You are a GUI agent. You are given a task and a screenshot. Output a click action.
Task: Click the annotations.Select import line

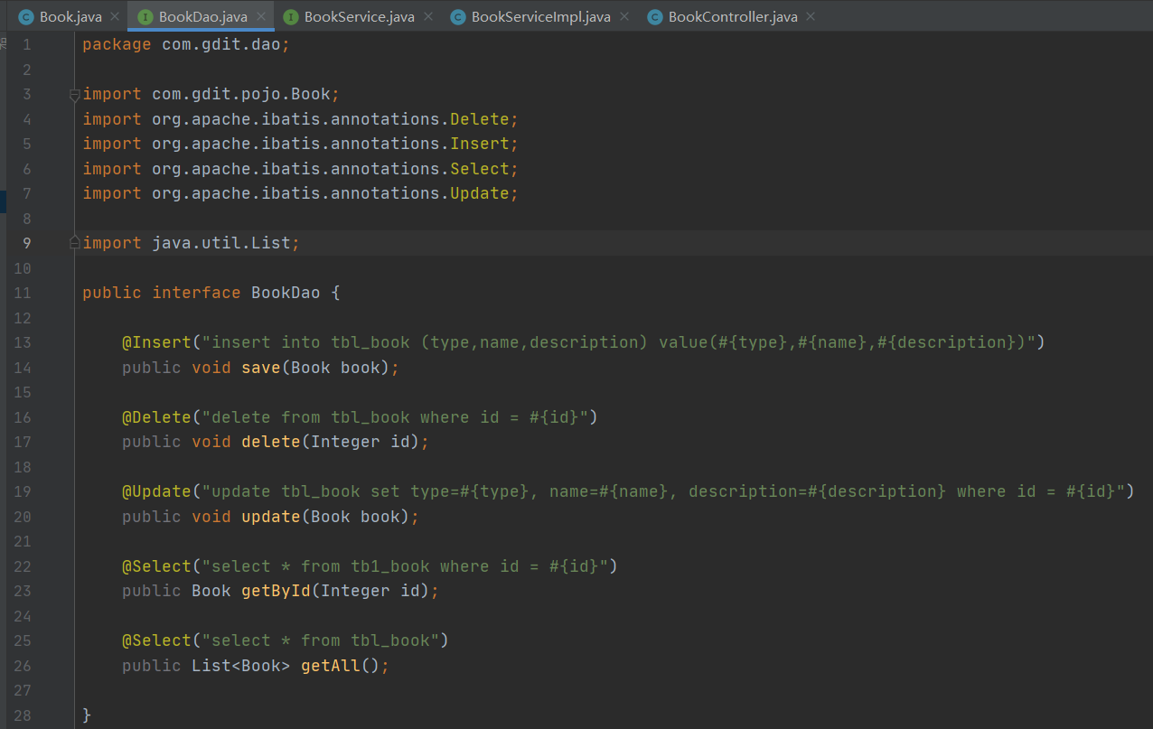click(300, 169)
